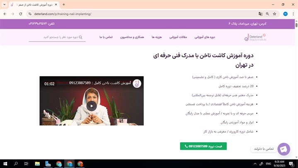Go back to the previous page
This screenshot has width=298, height=168.
point(5,14)
